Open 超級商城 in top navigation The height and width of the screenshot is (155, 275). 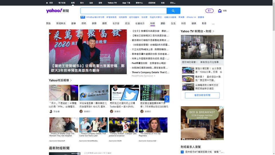click(x=152, y=3)
